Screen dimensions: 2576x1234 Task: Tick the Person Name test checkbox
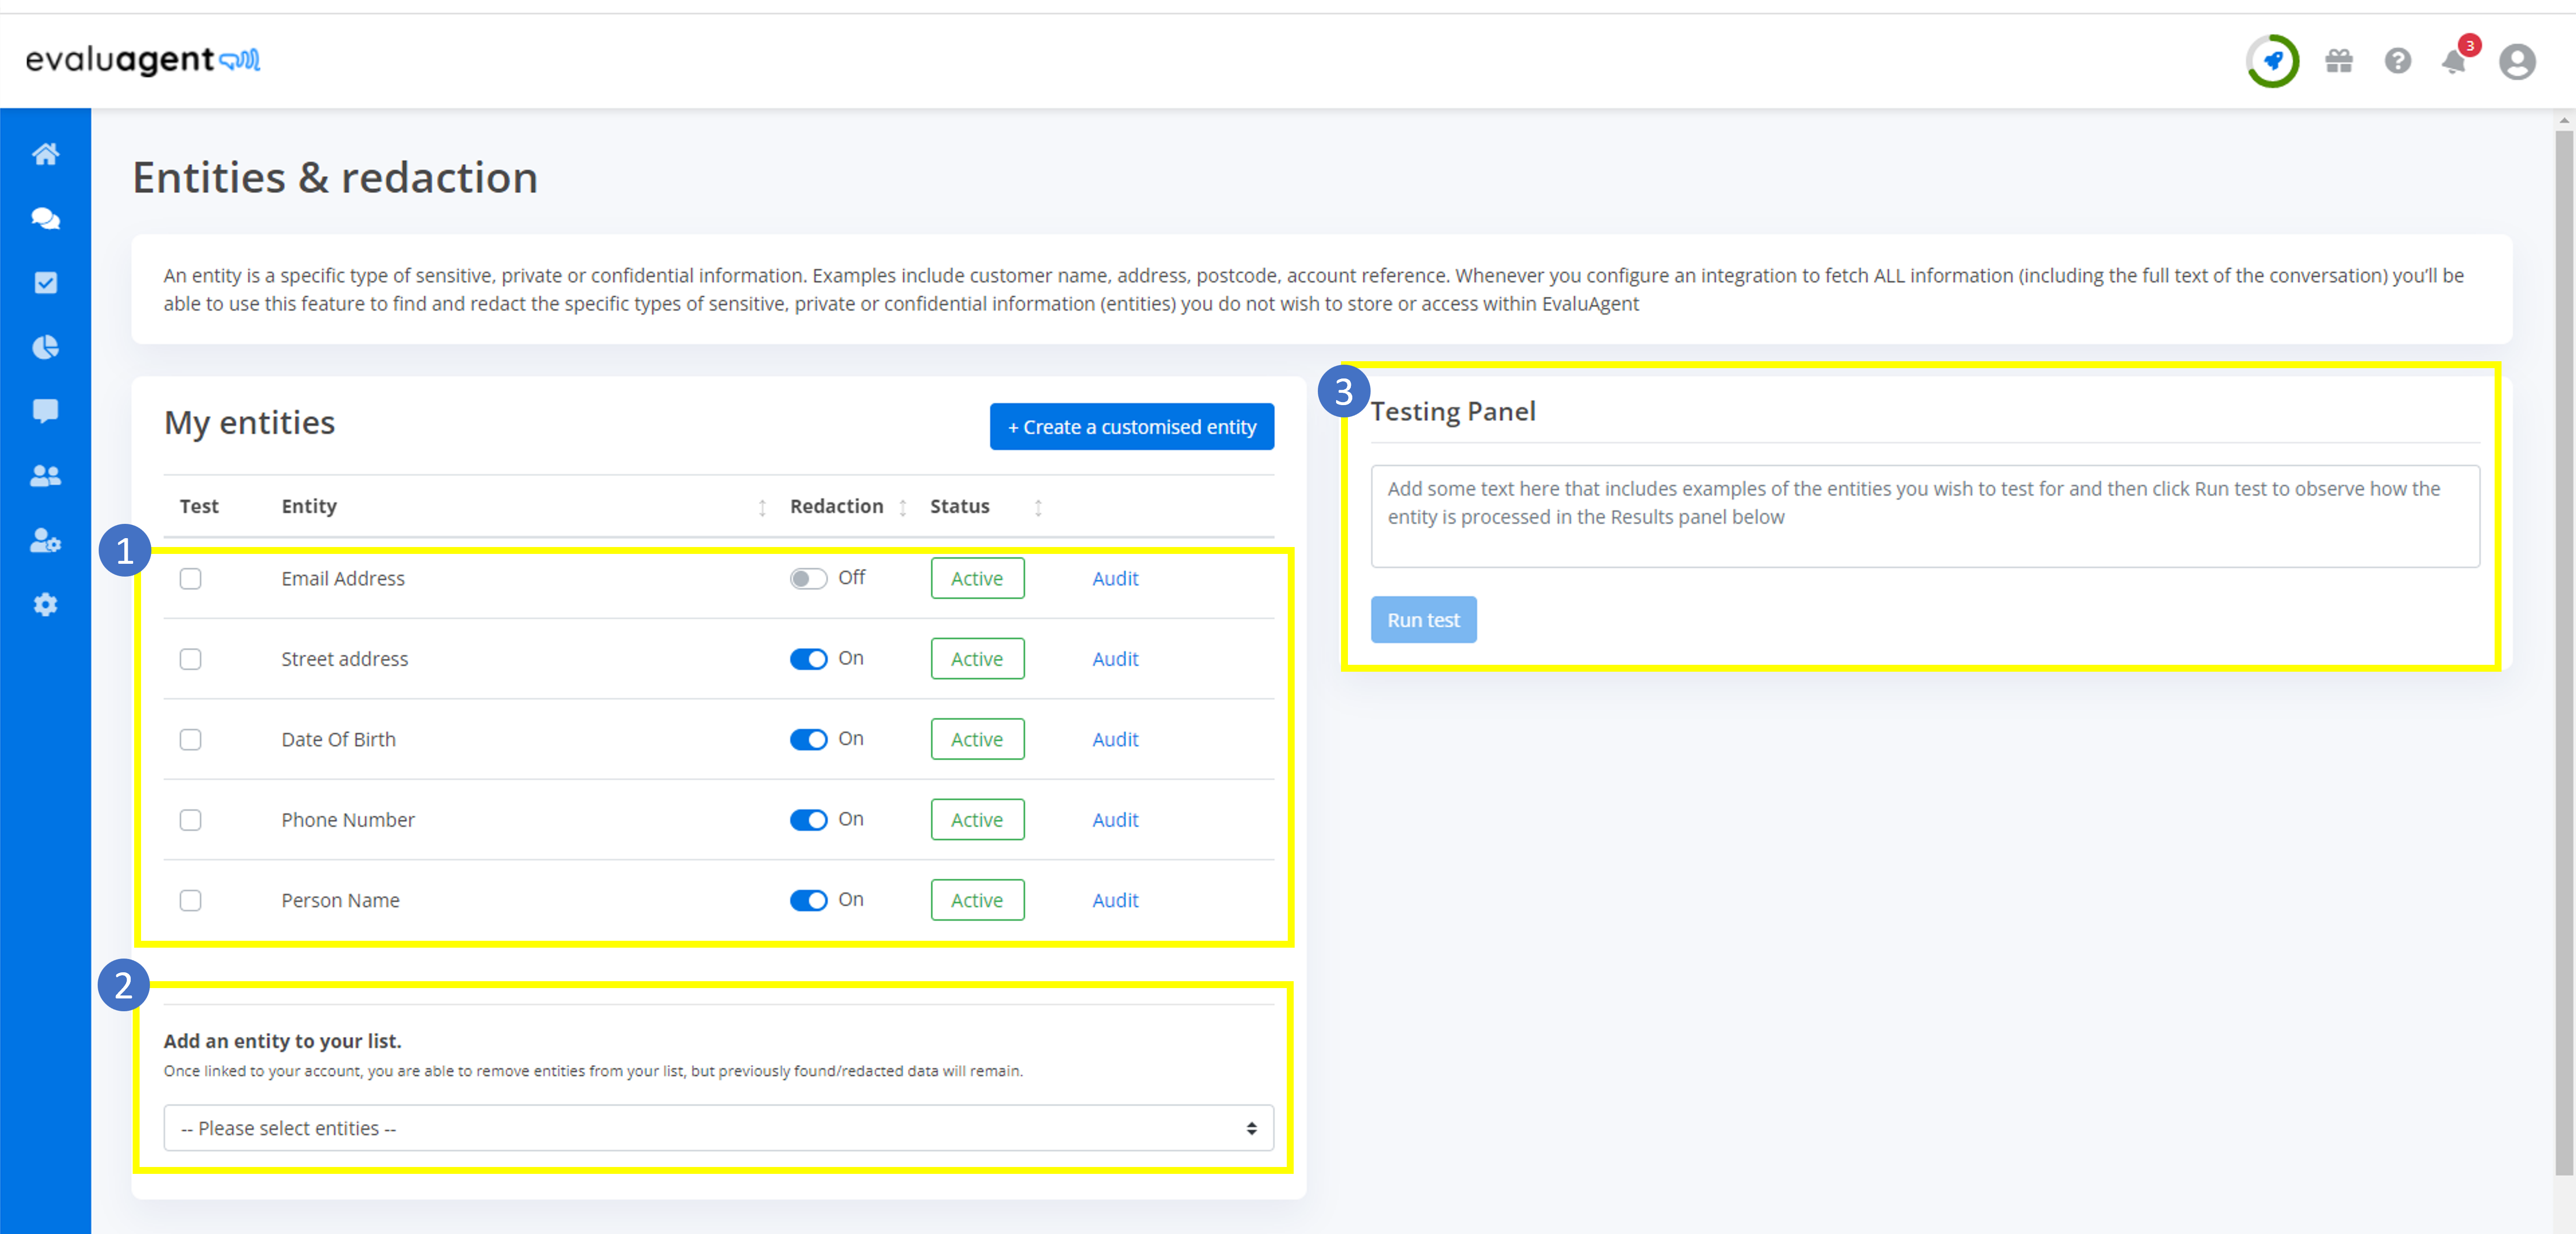(x=190, y=900)
